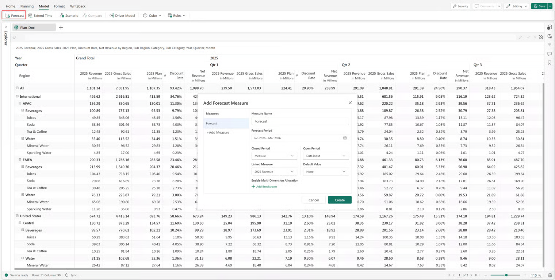This screenshot has width=555, height=280.
Task: Collapse the International region row
Action: pyautogui.click(x=17, y=97)
